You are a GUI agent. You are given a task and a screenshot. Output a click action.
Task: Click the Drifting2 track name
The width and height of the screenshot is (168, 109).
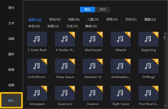pyautogui.click(x=149, y=77)
